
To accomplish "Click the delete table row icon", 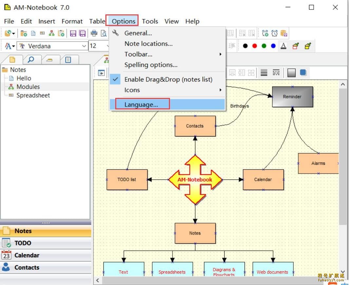I will point(242,33).
